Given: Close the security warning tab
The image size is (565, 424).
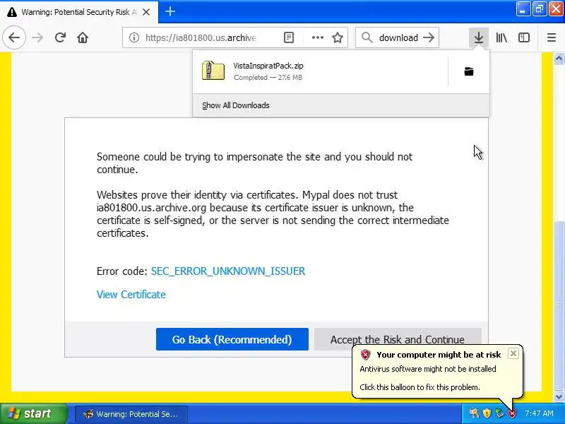Looking at the screenshot, I should click(146, 12).
